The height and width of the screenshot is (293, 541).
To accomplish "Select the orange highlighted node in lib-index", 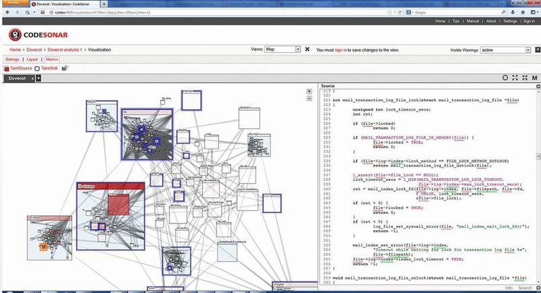I will point(43,247).
